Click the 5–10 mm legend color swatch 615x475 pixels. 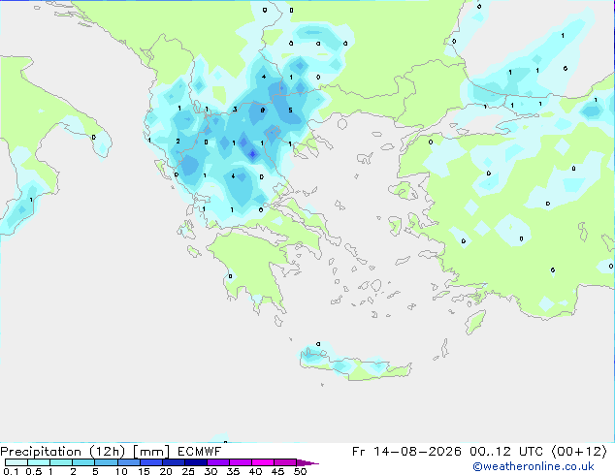(106, 462)
